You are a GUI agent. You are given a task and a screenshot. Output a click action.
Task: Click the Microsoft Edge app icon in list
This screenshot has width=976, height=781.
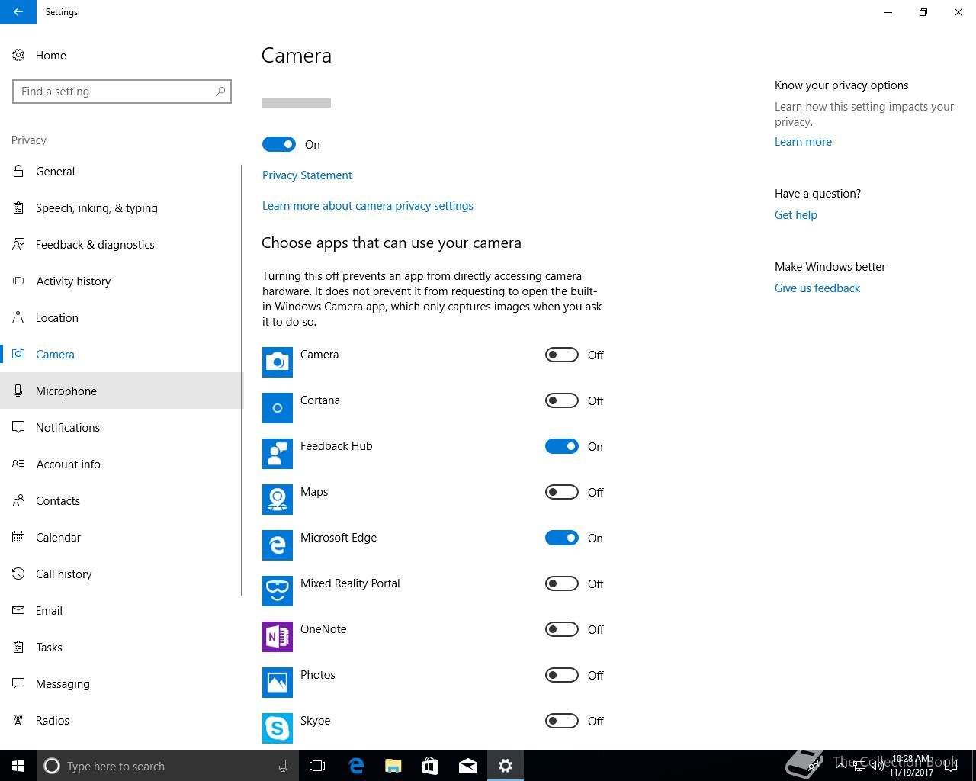(x=278, y=545)
